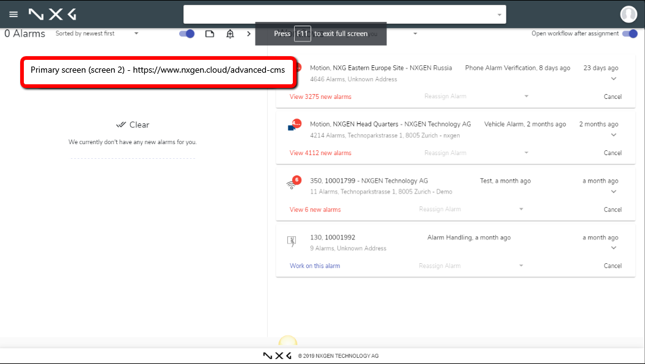Image resolution: width=645 pixels, height=364 pixels.
Task: Click the double-check icon beside Clear
Action: tap(120, 125)
